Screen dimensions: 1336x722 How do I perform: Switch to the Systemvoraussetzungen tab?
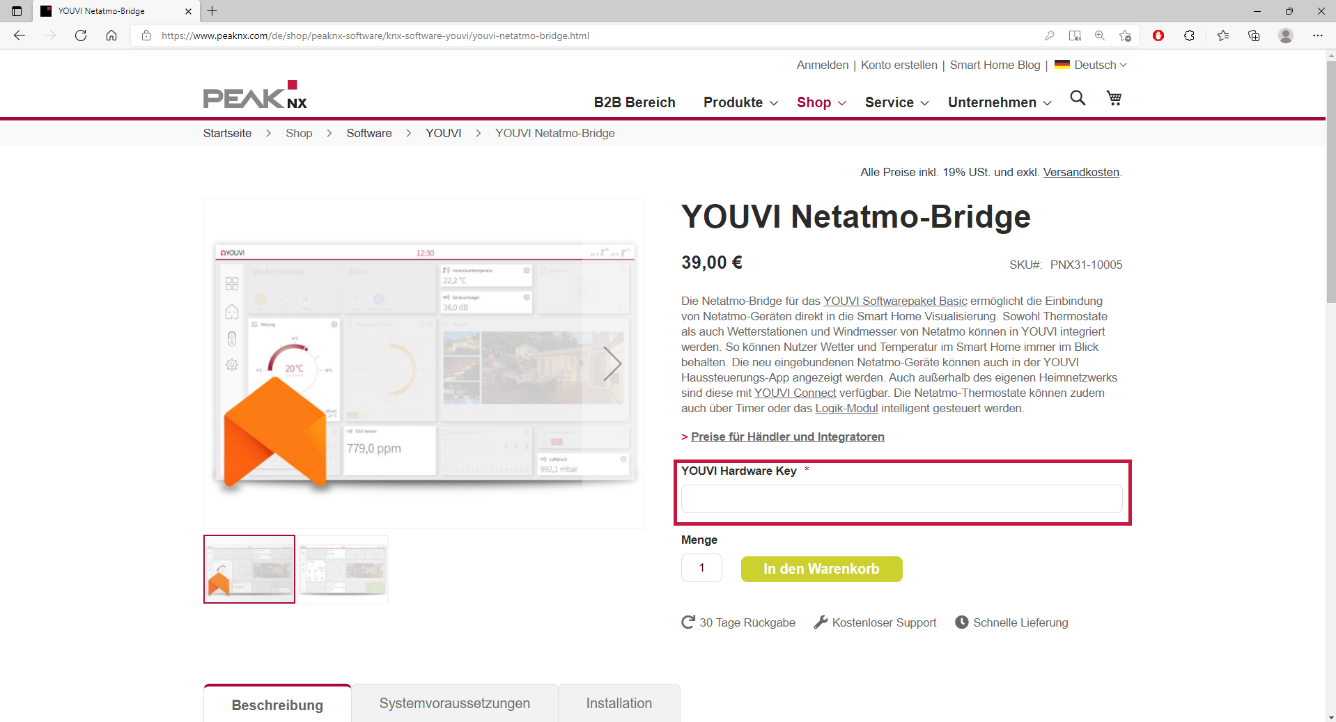[455, 703]
